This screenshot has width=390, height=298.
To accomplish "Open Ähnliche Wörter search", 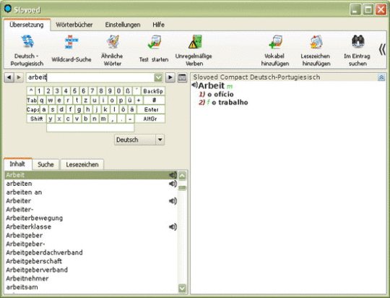I will coord(113,51).
